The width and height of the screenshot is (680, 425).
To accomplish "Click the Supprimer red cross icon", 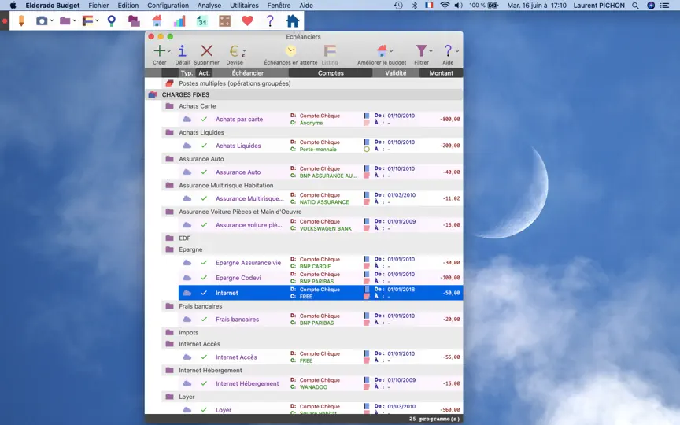I will (207, 51).
